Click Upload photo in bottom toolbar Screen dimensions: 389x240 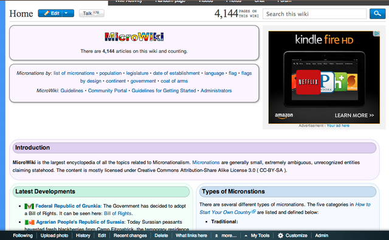tap(54, 236)
